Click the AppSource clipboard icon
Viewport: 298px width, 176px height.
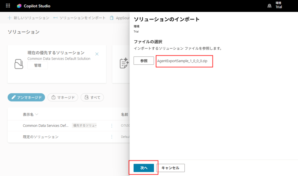point(112,18)
